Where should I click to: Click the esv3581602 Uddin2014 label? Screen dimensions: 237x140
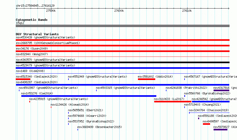pyautogui.click(x=155, y=77)
